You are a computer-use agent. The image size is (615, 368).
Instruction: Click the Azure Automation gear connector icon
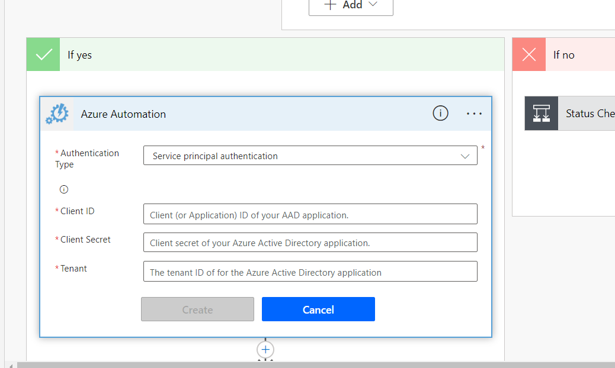[57, 114]
